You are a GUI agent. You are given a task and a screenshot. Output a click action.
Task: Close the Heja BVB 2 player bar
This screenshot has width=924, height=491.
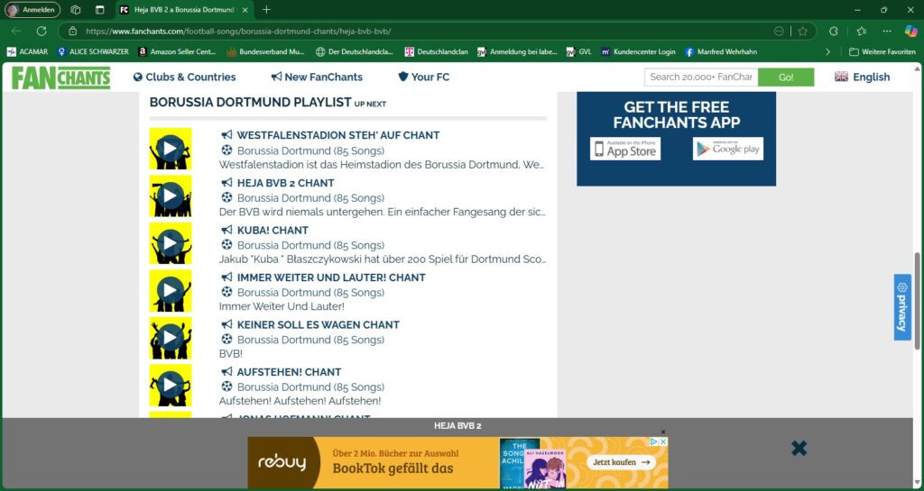click(799, 449)
